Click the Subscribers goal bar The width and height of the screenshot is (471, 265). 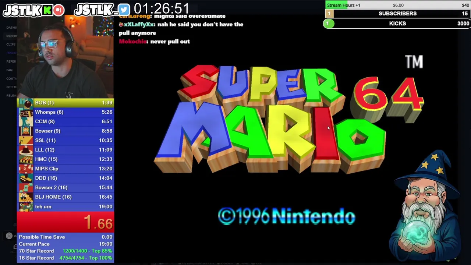click(397, 14)
